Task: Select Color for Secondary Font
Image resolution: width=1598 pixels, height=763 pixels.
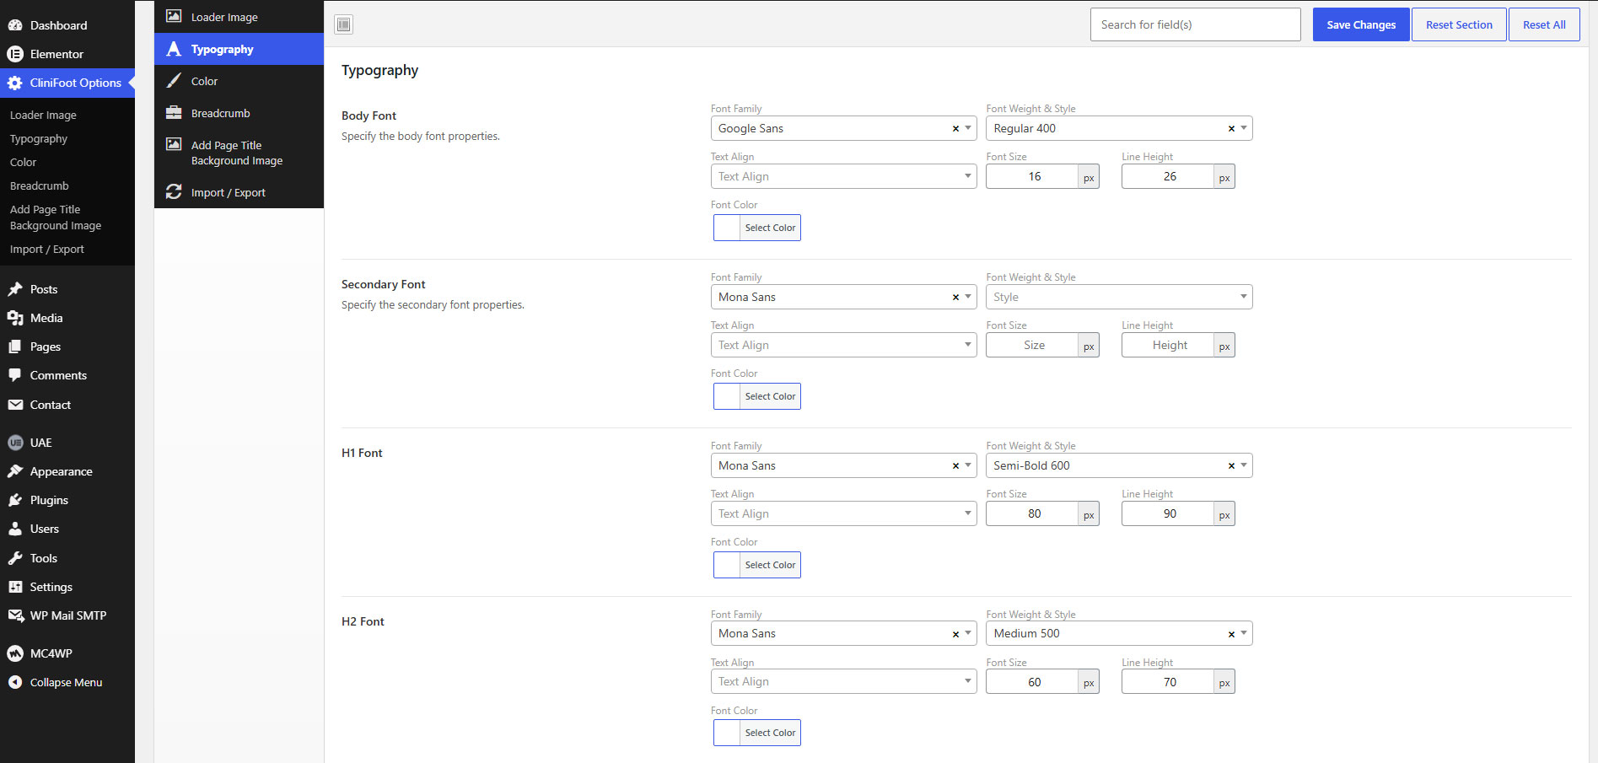Action: pos(757,396)
